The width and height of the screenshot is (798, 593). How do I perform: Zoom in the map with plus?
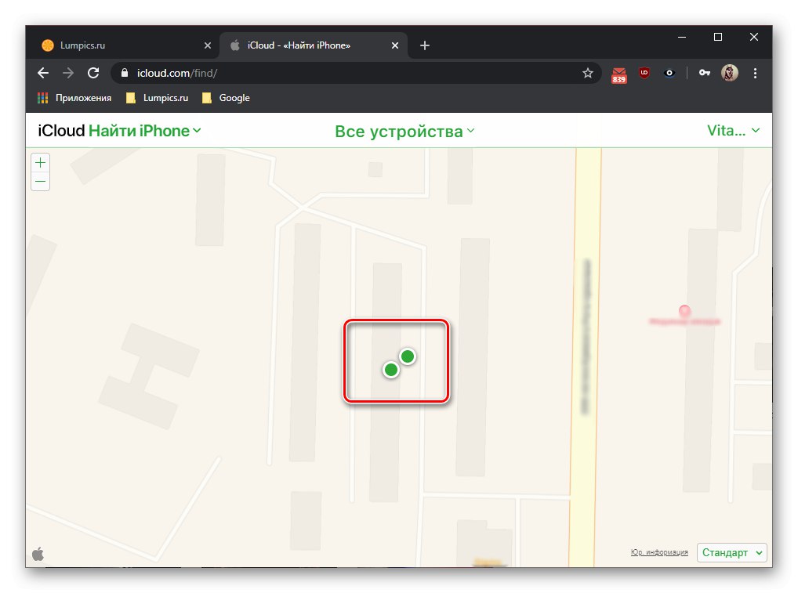(40, 163)
